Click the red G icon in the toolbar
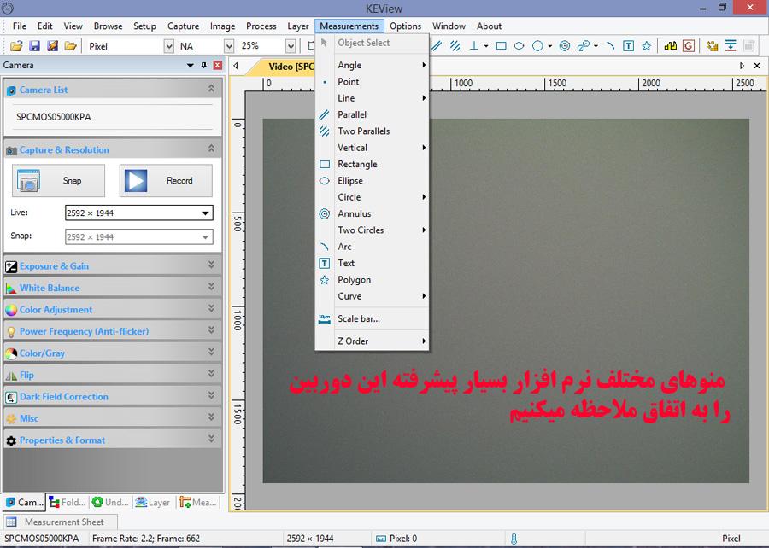Viewport: 769px width, 548px height. coord(689,46)
